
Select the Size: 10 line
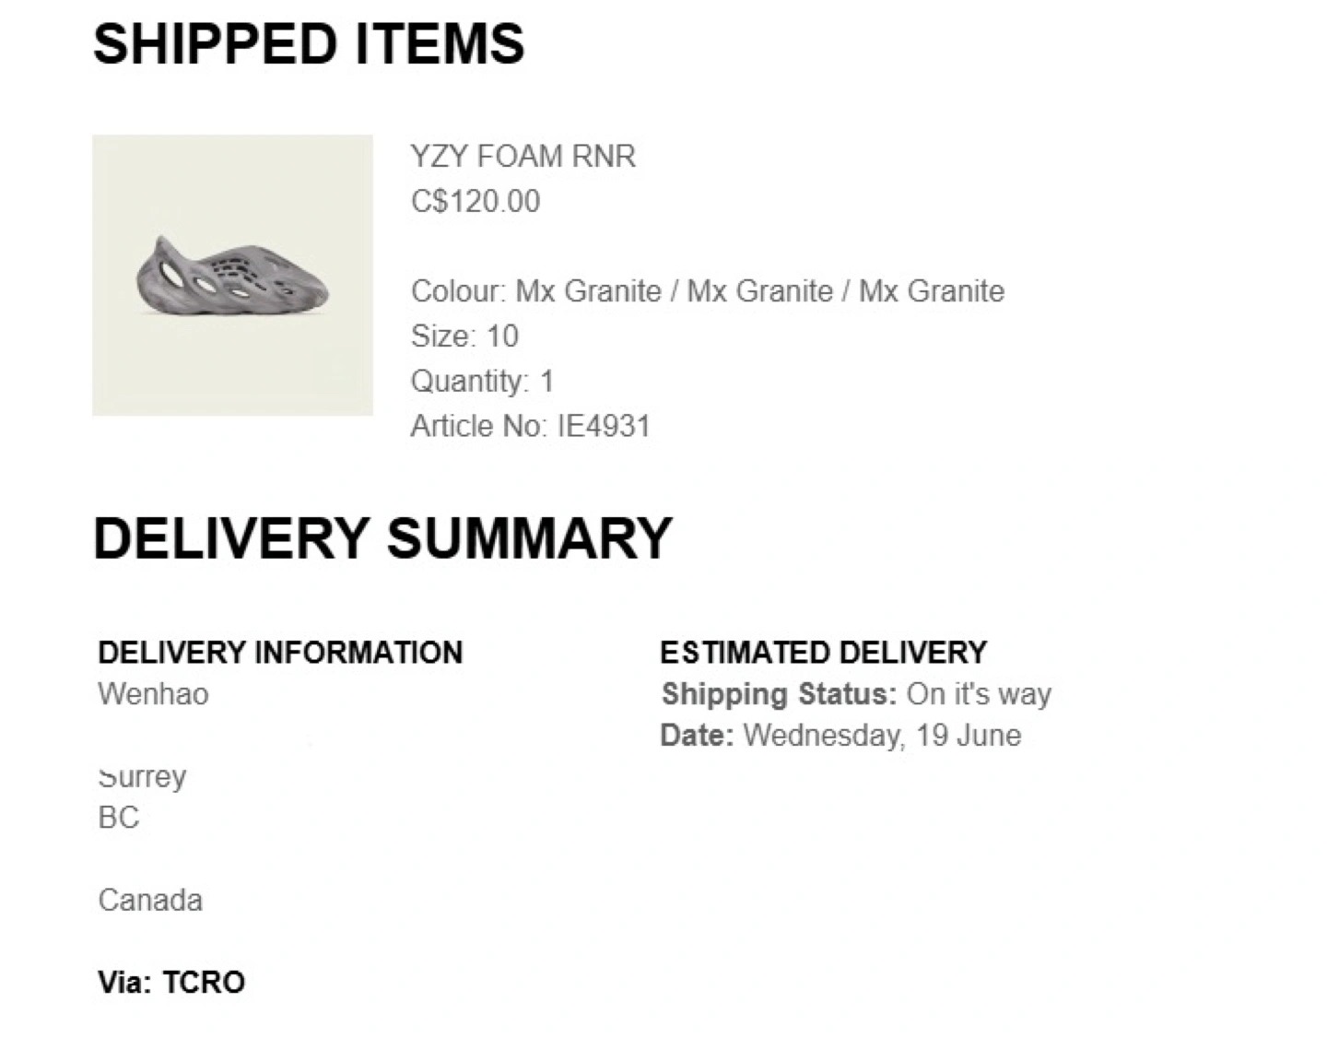pyautogui.click(x=464, y=336)
